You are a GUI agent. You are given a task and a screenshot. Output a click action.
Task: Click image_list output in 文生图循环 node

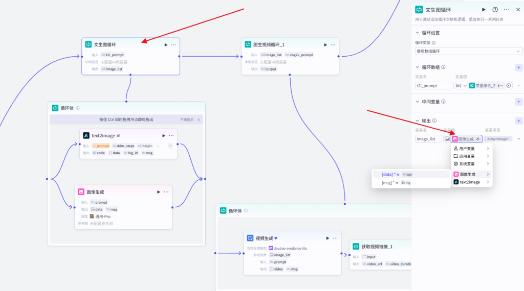click(x=112, y=69)
